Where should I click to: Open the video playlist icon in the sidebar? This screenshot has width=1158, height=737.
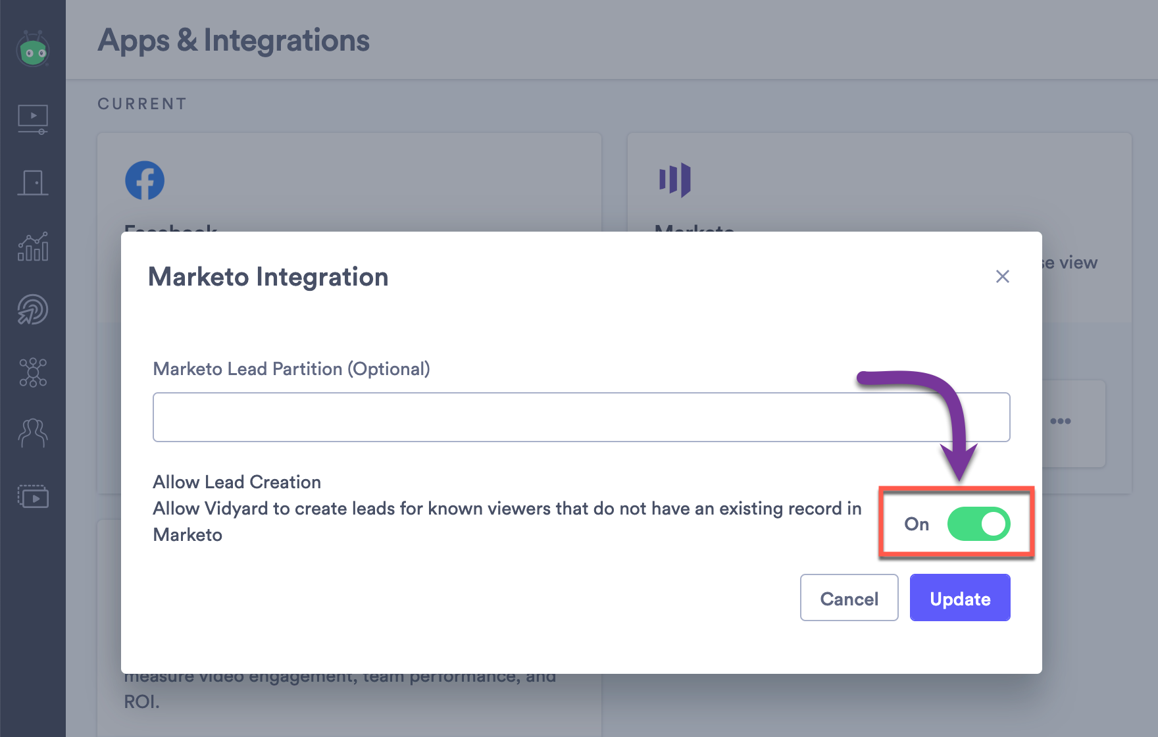click(x=33, y=496)
